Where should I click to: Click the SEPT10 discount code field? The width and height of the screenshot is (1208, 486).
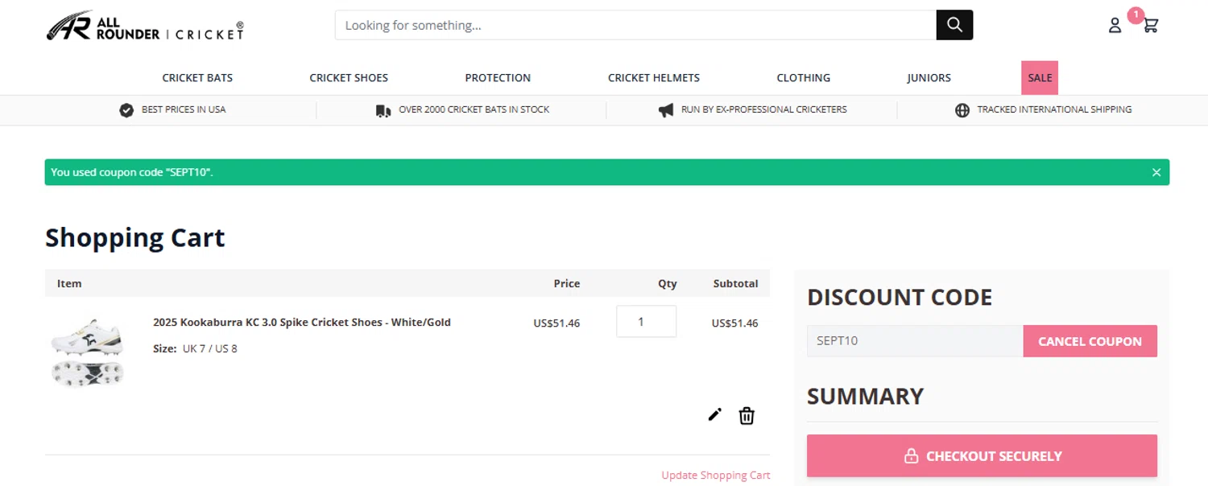915,341
